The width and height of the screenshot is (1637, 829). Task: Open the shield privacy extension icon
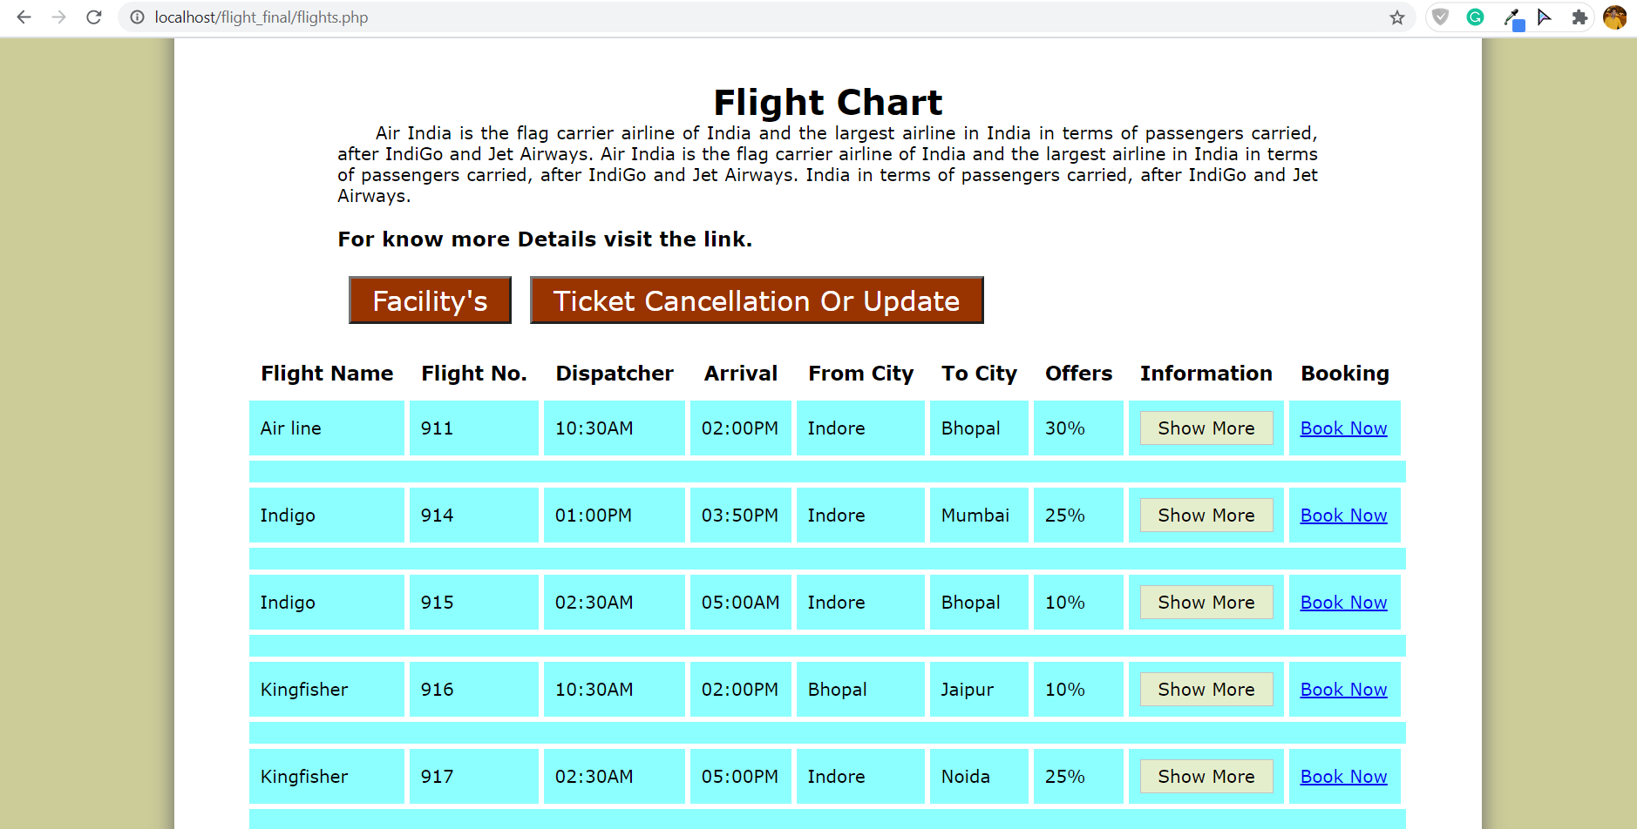tap(1440, 17)
